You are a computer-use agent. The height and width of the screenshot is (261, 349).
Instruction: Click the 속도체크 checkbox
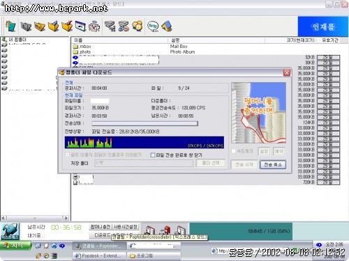(234, 151)
